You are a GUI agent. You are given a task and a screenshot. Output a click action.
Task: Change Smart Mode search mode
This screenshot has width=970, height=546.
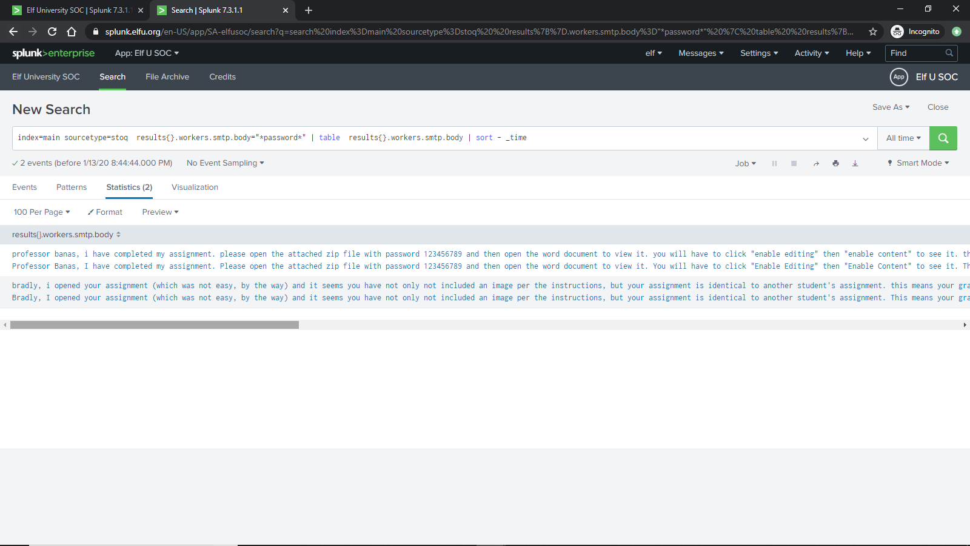pyautogui.click(x=918, y=163)
